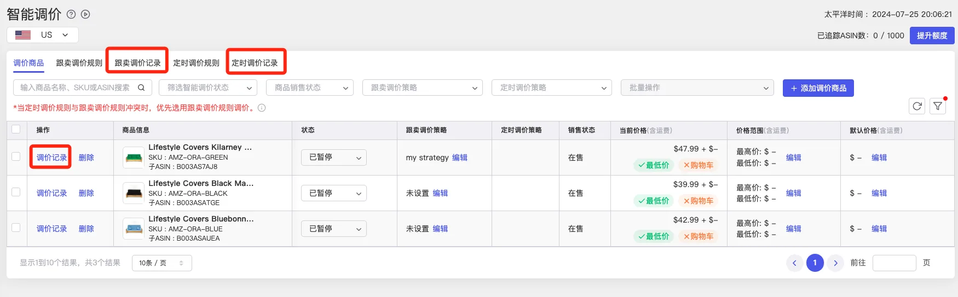Select the Lifestyle Covers Black row checkbox
The height and width of the screenshot is (297, 958).
point(16,192)
